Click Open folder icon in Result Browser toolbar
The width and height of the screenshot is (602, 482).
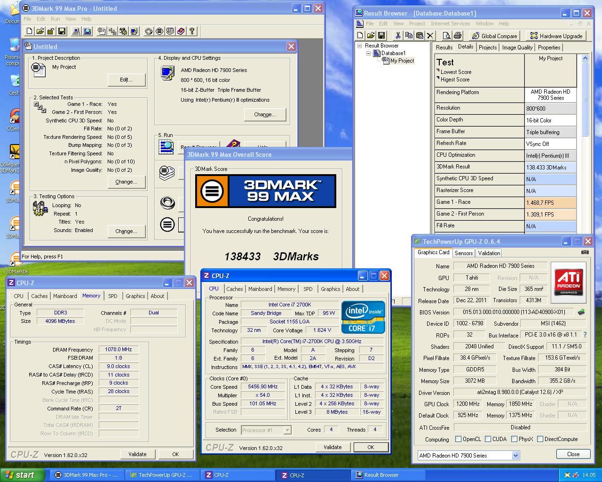pyautogui.click(x=371, y=35)
